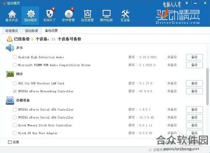Click 备份 button for NVIDIA nForce Networking Controller
Image resolution: width=210 pixels, height=153 pixels.
194,91
